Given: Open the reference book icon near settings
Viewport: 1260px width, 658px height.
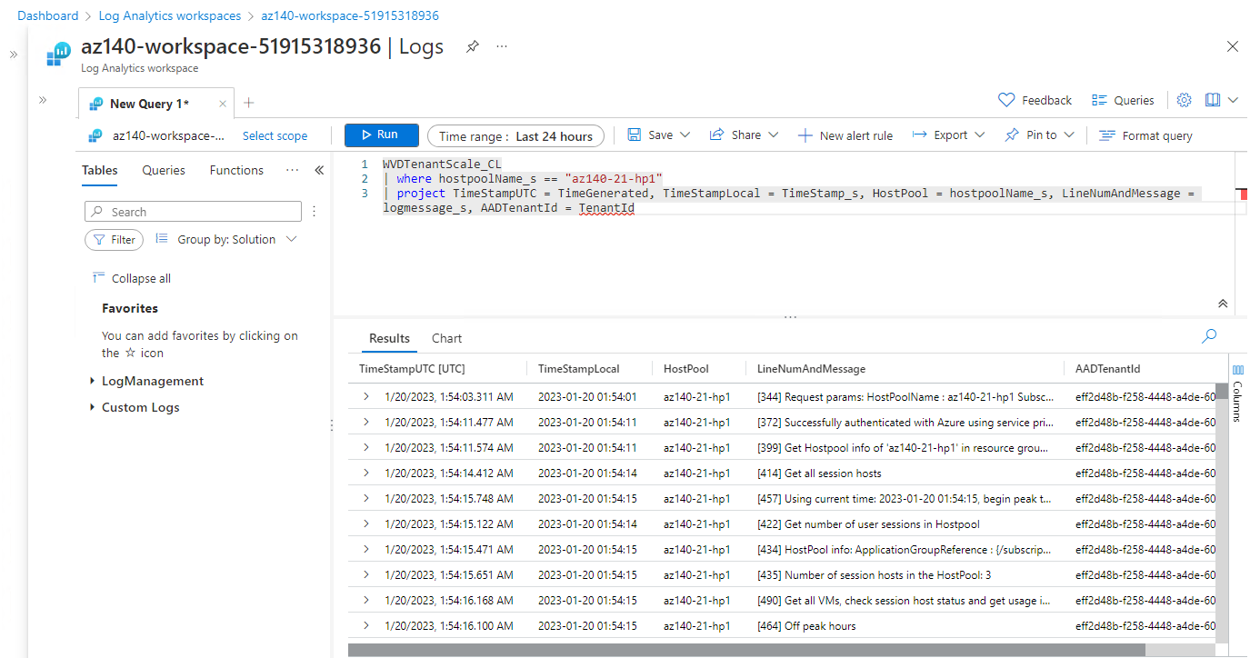Looking at the screenshot, I should tap(1212, 100).
